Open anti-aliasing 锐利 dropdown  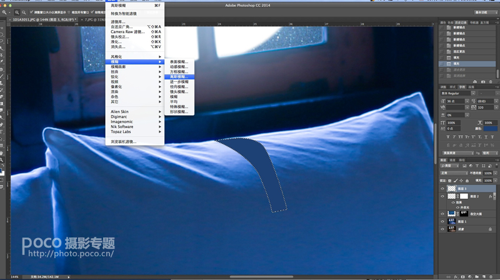coord(490,153)
